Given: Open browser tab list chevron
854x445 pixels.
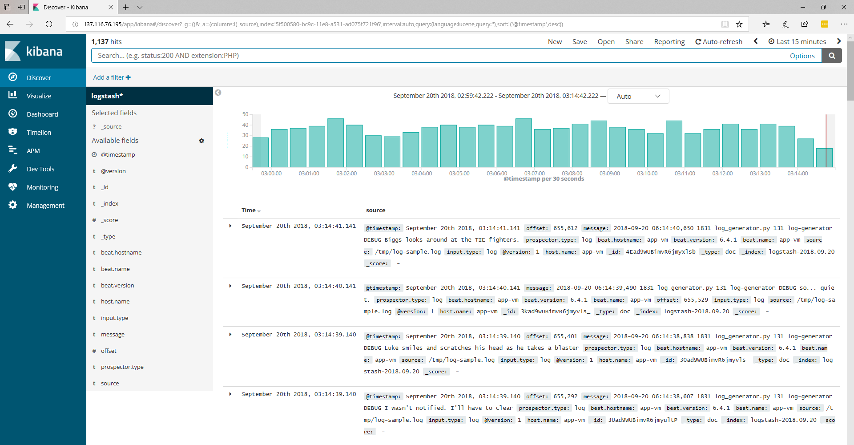Looking at the screenshot, I should pyautogui.click(x=140, y=7).
